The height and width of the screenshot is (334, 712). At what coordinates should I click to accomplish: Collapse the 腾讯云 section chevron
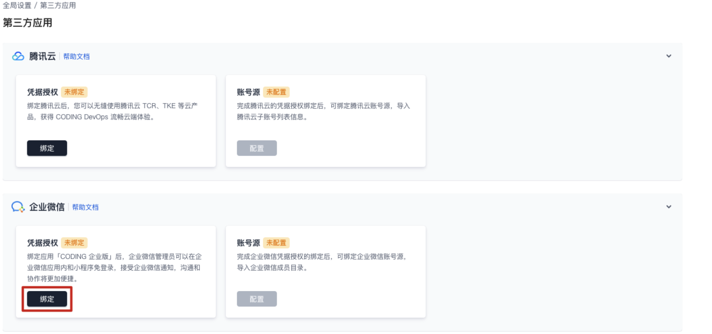click(x=669, y=56)
